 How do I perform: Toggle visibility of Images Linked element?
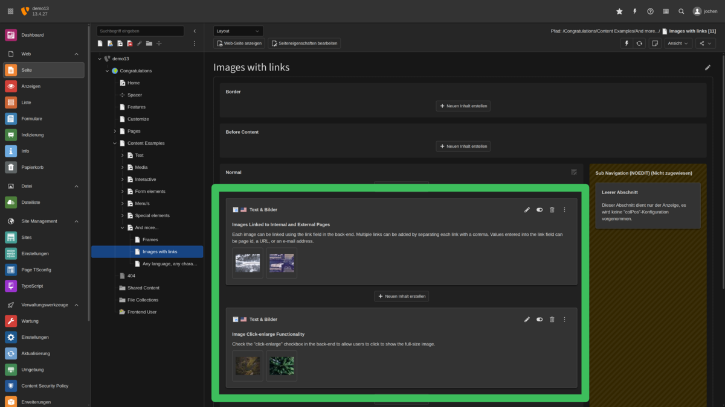pyautogui.click(x=540, y=210)
